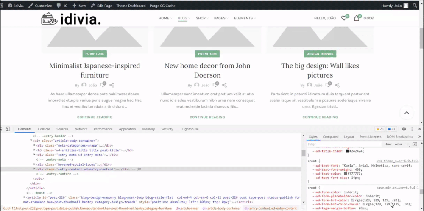
Task: Click CONTINUE READING under Wall likes pictures post
Action: coord(320,117)
